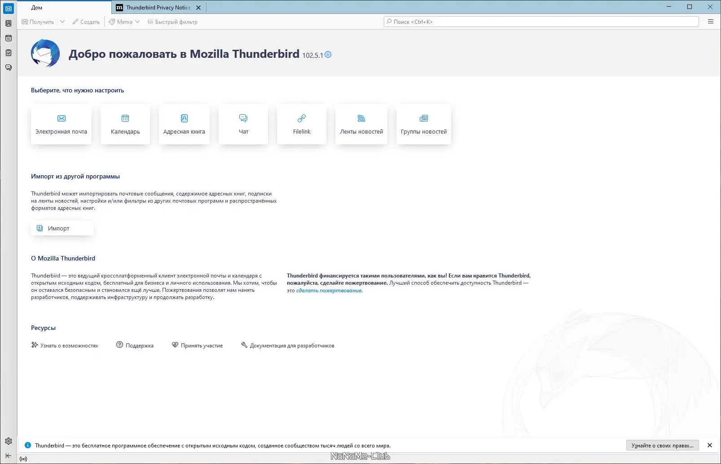The image size is (721, 464).
Task: Open the Chat space in the sidebar
Action: click(x=9, y=68)
